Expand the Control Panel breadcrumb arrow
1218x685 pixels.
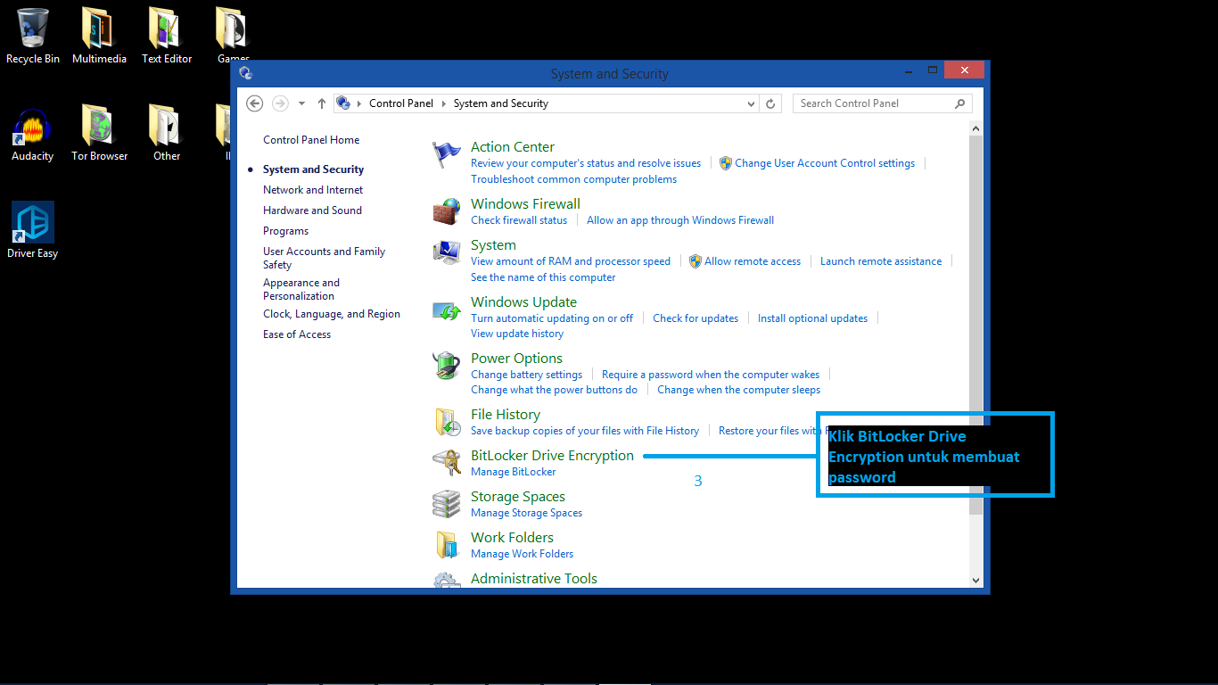coord(443,103)
